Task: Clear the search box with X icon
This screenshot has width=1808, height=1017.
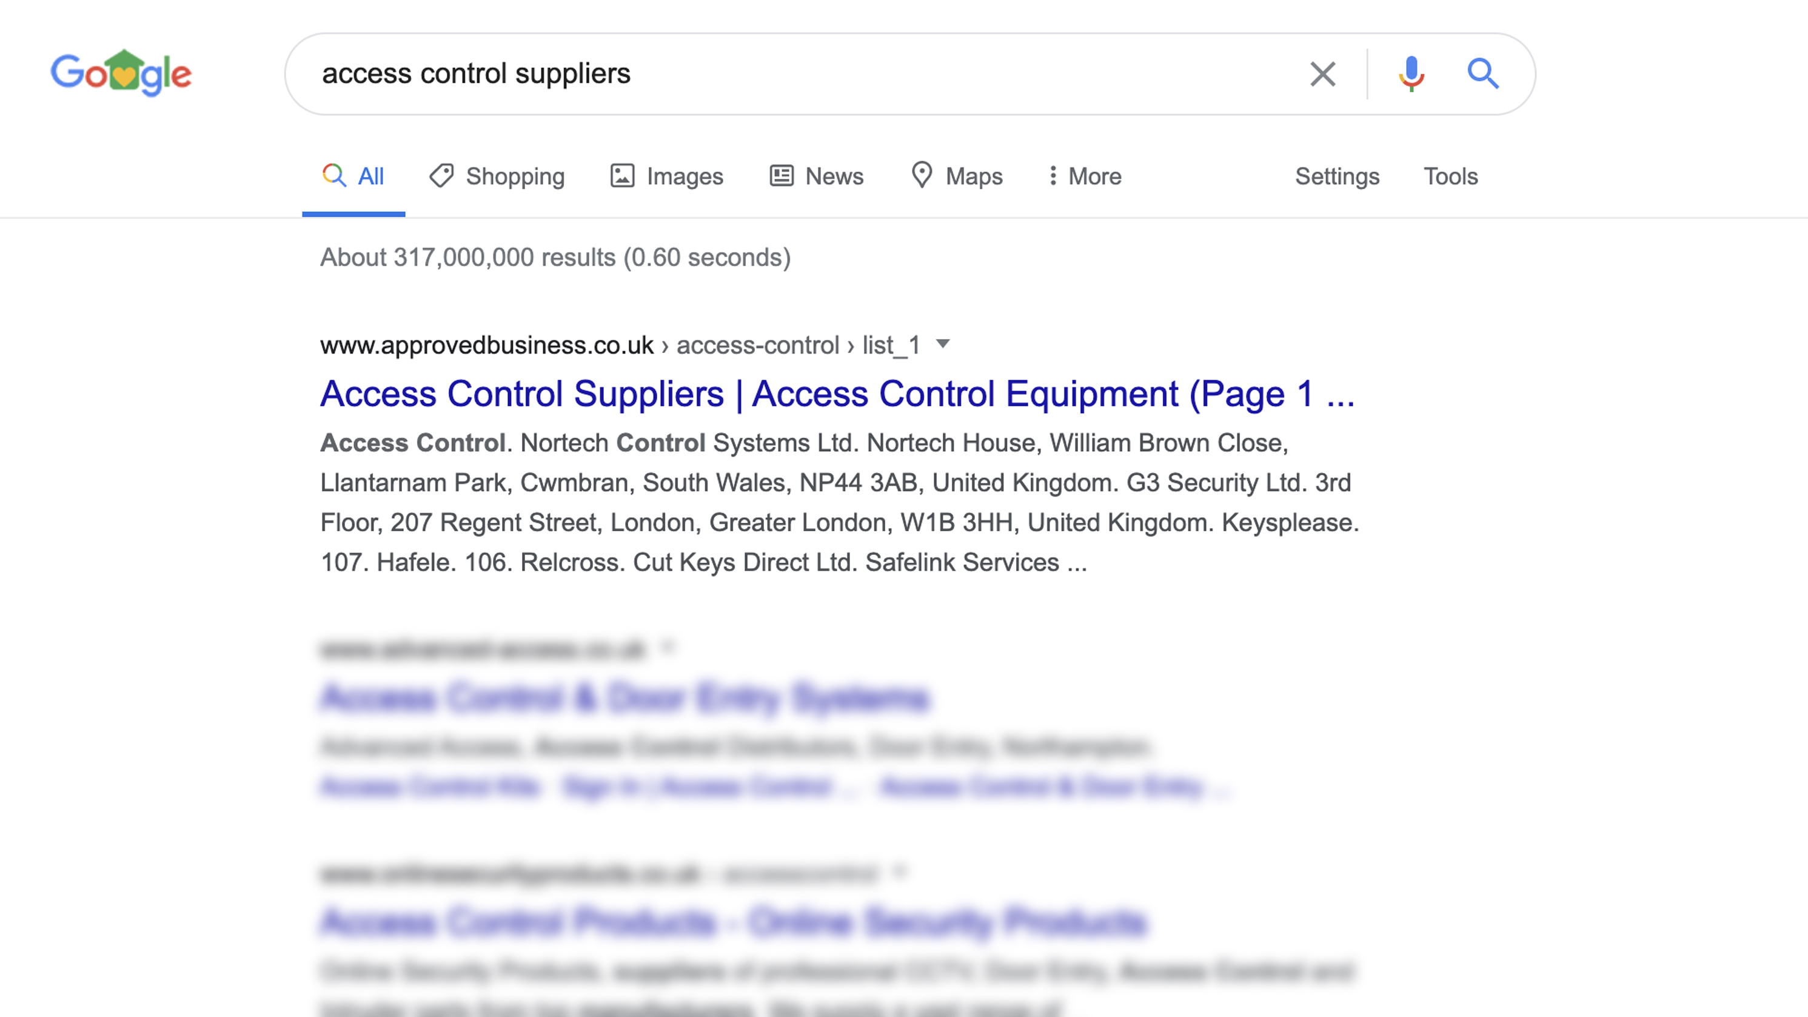Action: 1322,74
